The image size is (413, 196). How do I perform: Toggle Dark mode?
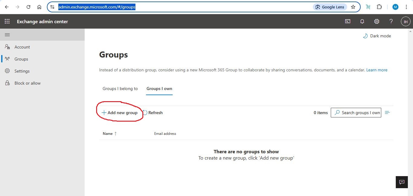click(377, 36)
